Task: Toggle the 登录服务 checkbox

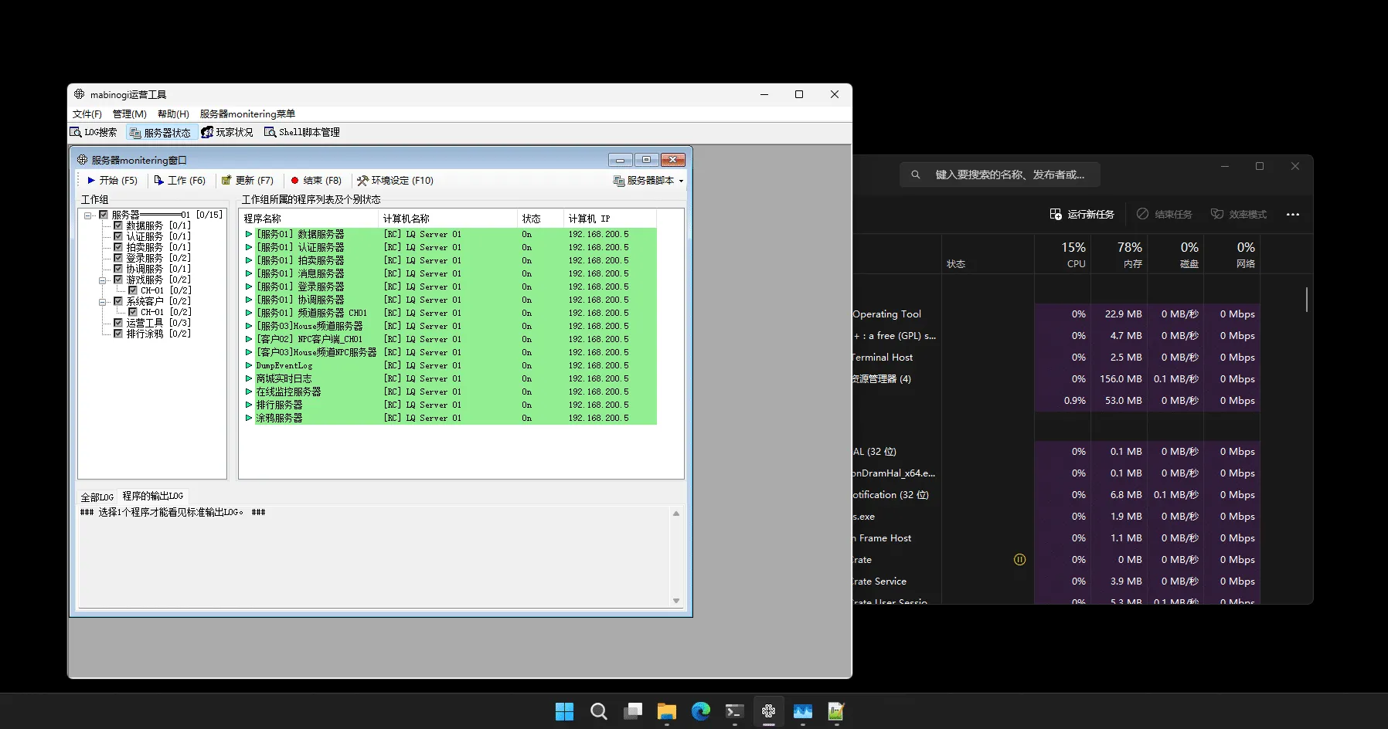Action: (118, 258)
